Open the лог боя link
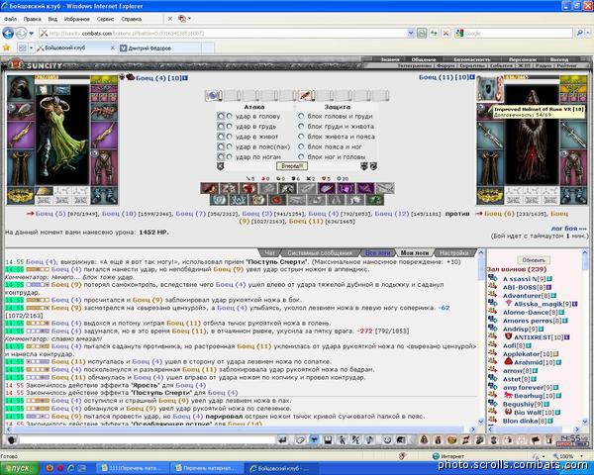 [568, 229]
